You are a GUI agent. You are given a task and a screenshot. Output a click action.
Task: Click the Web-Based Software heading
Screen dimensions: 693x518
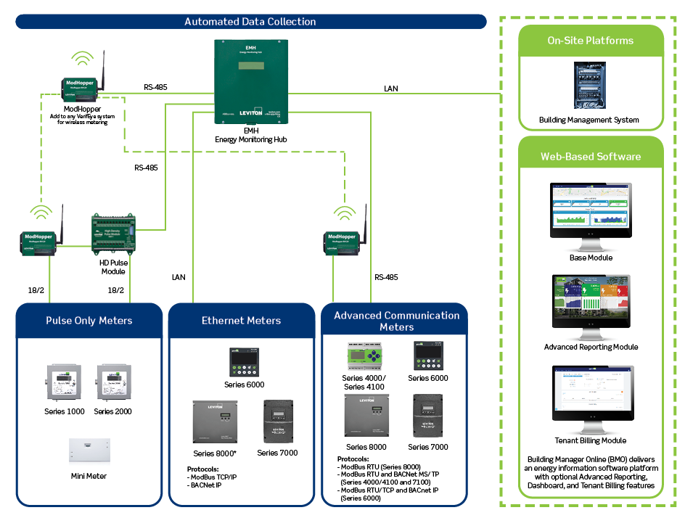(x=591, y=157)
